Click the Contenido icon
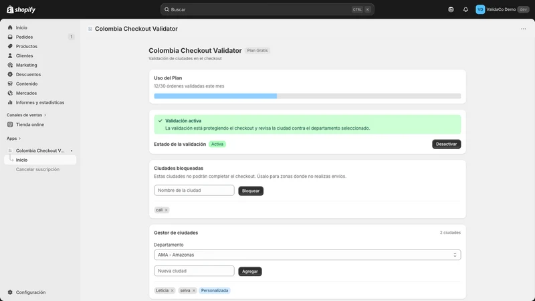The image size is (535, 301). click(10, 84)
